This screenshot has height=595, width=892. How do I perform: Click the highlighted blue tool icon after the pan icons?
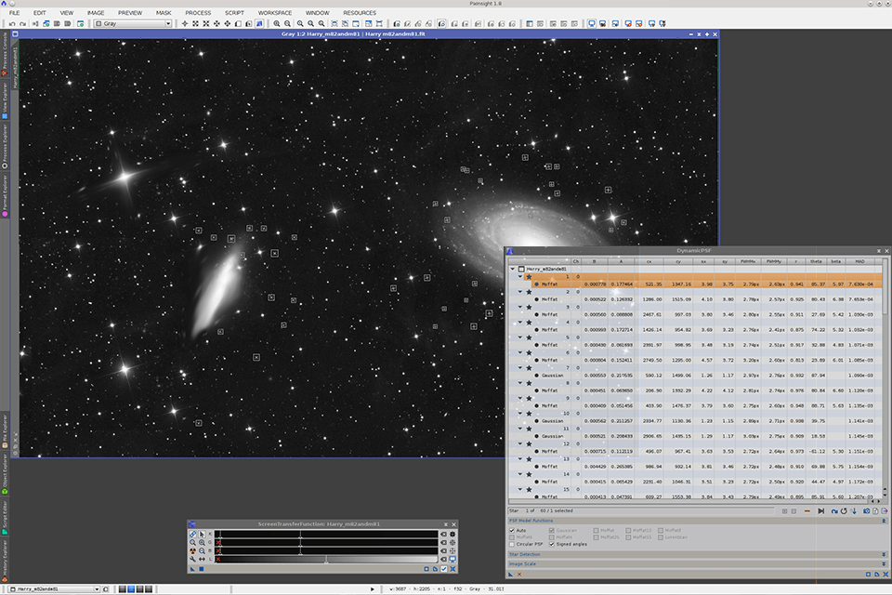(x=259, y=24)
